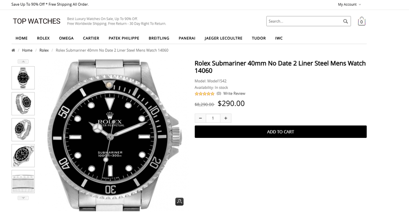Go to the Jaeger LeCoultre category
The image size is (409, 216).
tap(223, 38)
